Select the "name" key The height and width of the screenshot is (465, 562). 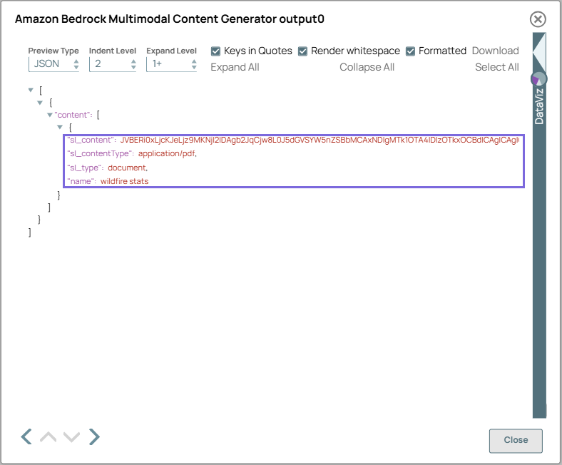(x=82, y=181)
